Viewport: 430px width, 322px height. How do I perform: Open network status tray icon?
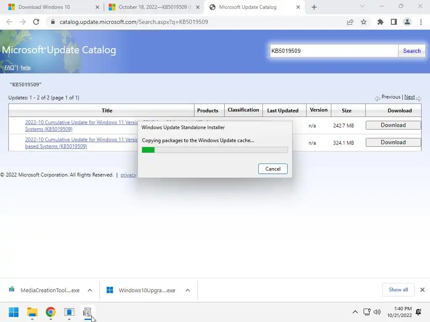click(367, 312)
